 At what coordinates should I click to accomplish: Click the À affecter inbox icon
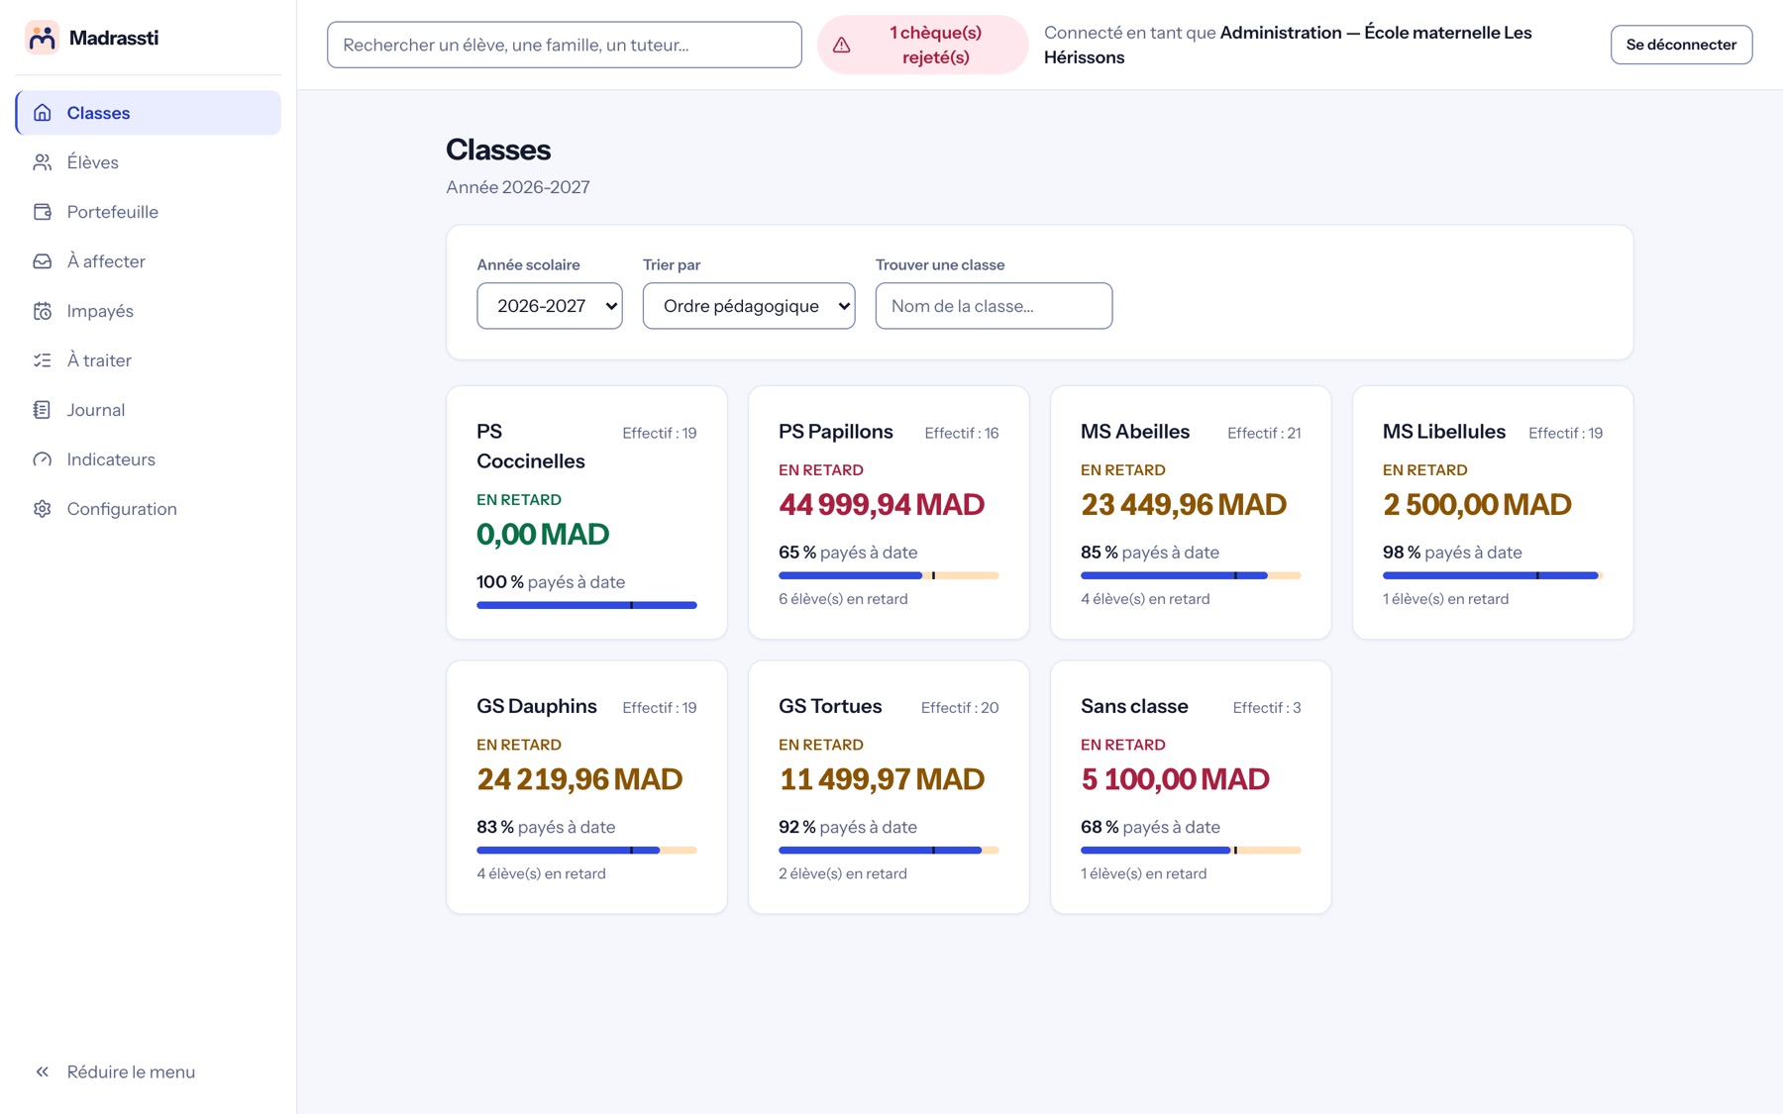coord(43,261)
